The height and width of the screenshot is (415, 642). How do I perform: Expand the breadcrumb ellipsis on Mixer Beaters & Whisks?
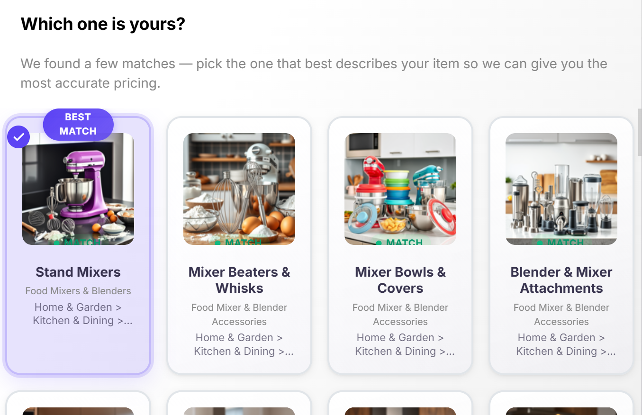click(x=290, y=351)
